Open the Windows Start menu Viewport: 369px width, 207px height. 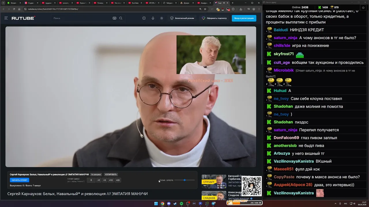coord(156,204)
